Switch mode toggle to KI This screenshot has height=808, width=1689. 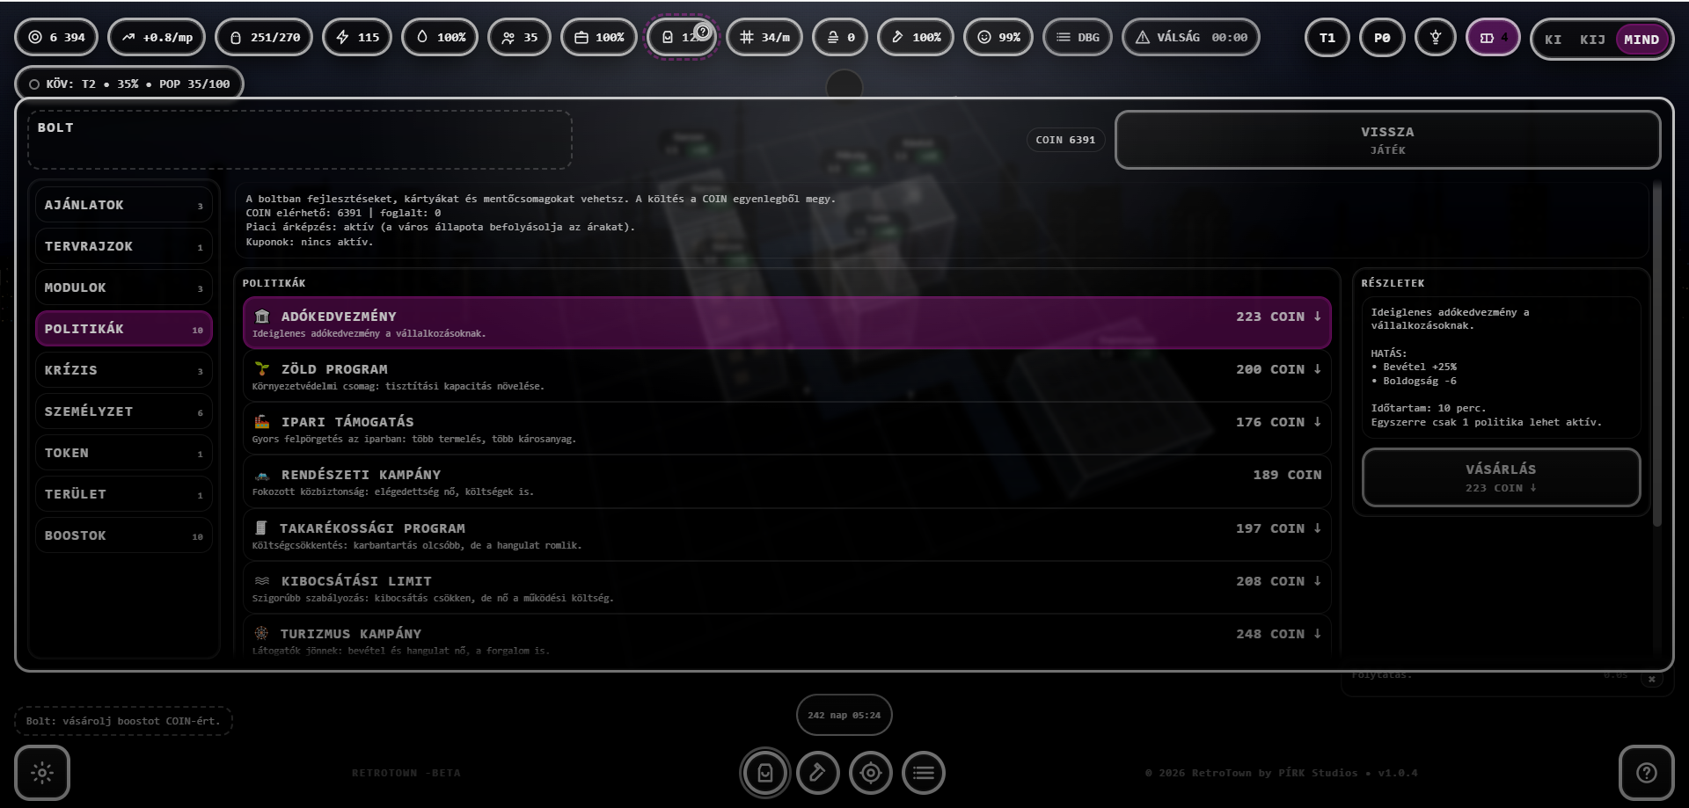pyautogui.click(x=1553, y=40)
